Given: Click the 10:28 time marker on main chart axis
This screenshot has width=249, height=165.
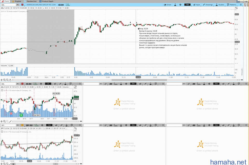Looking at the screenshot, I should 138,77.
